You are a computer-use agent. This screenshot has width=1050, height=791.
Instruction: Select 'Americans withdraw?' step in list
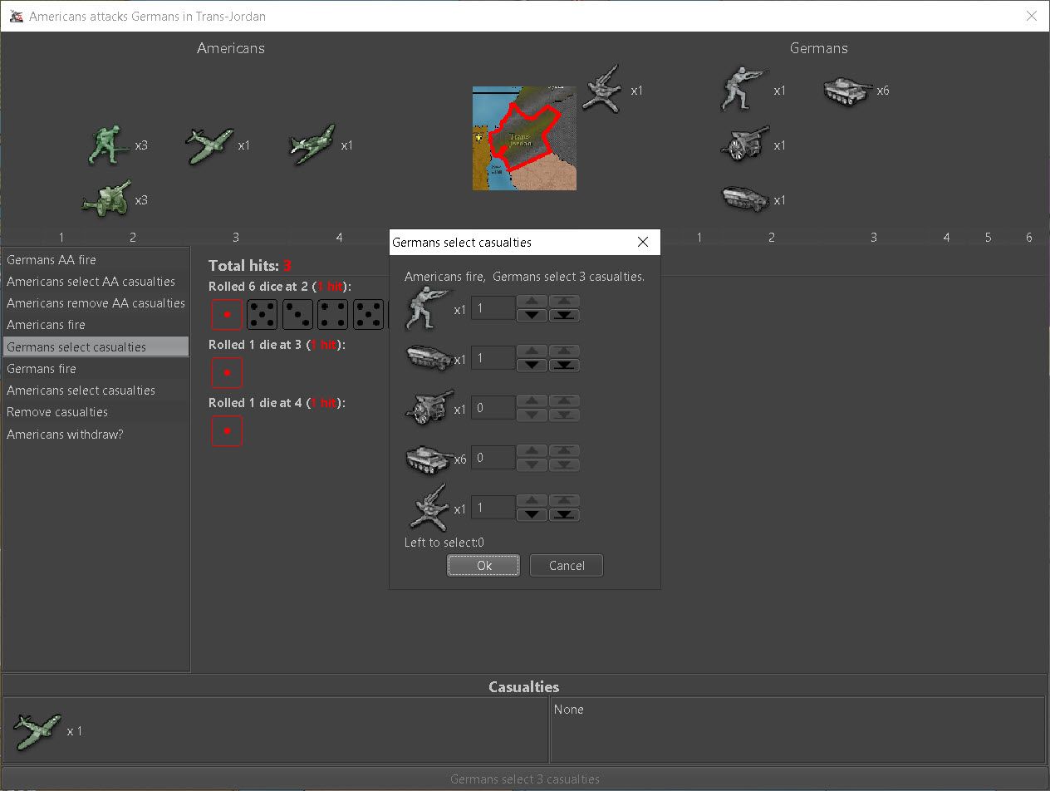65,434
